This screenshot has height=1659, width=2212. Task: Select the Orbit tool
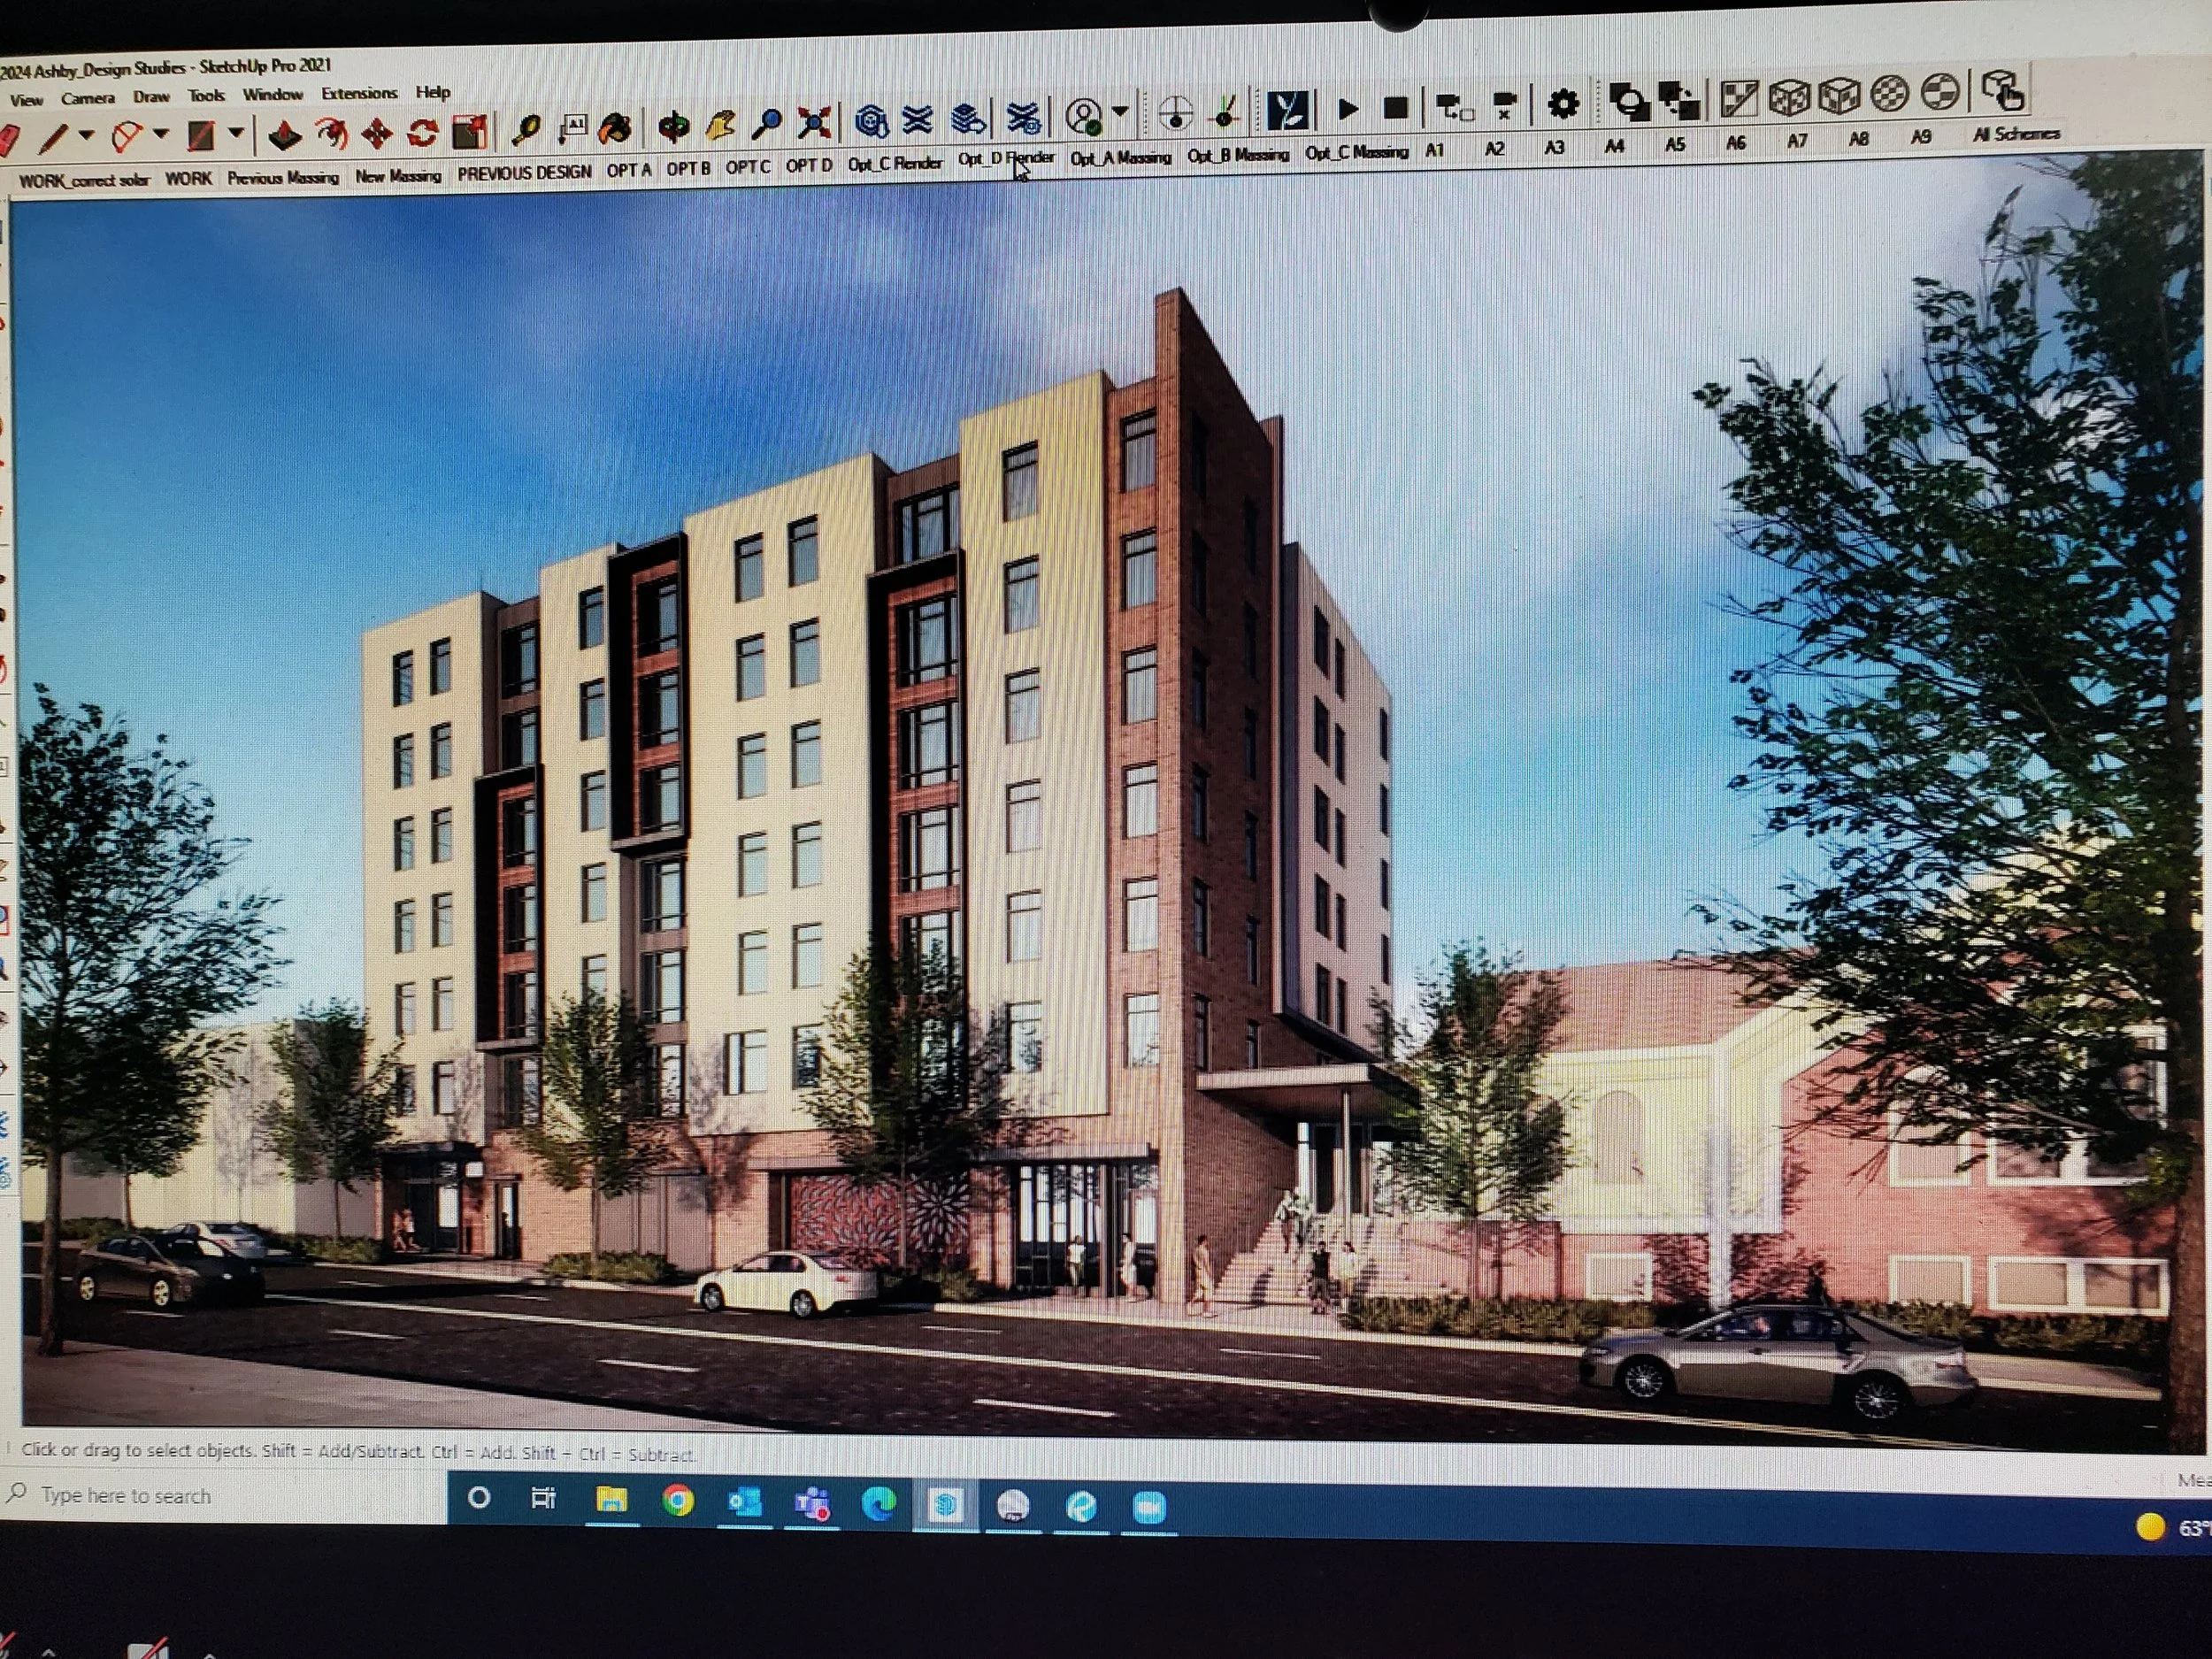675,126
